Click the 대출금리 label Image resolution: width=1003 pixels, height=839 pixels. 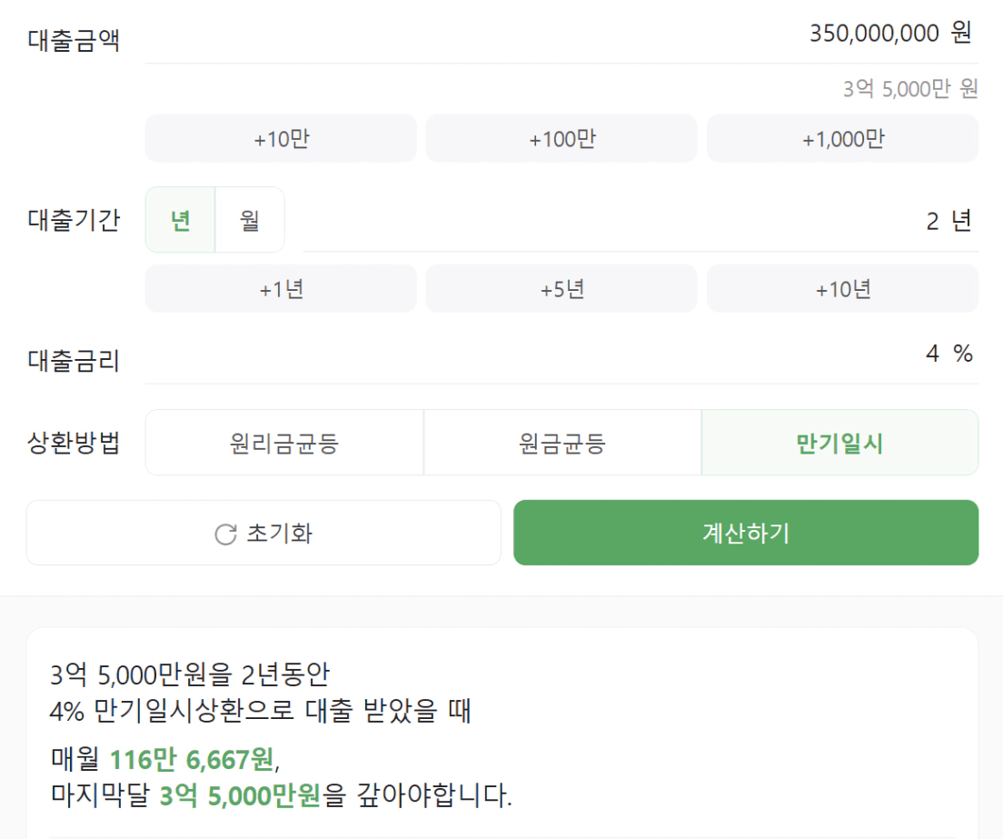point(74,361)
